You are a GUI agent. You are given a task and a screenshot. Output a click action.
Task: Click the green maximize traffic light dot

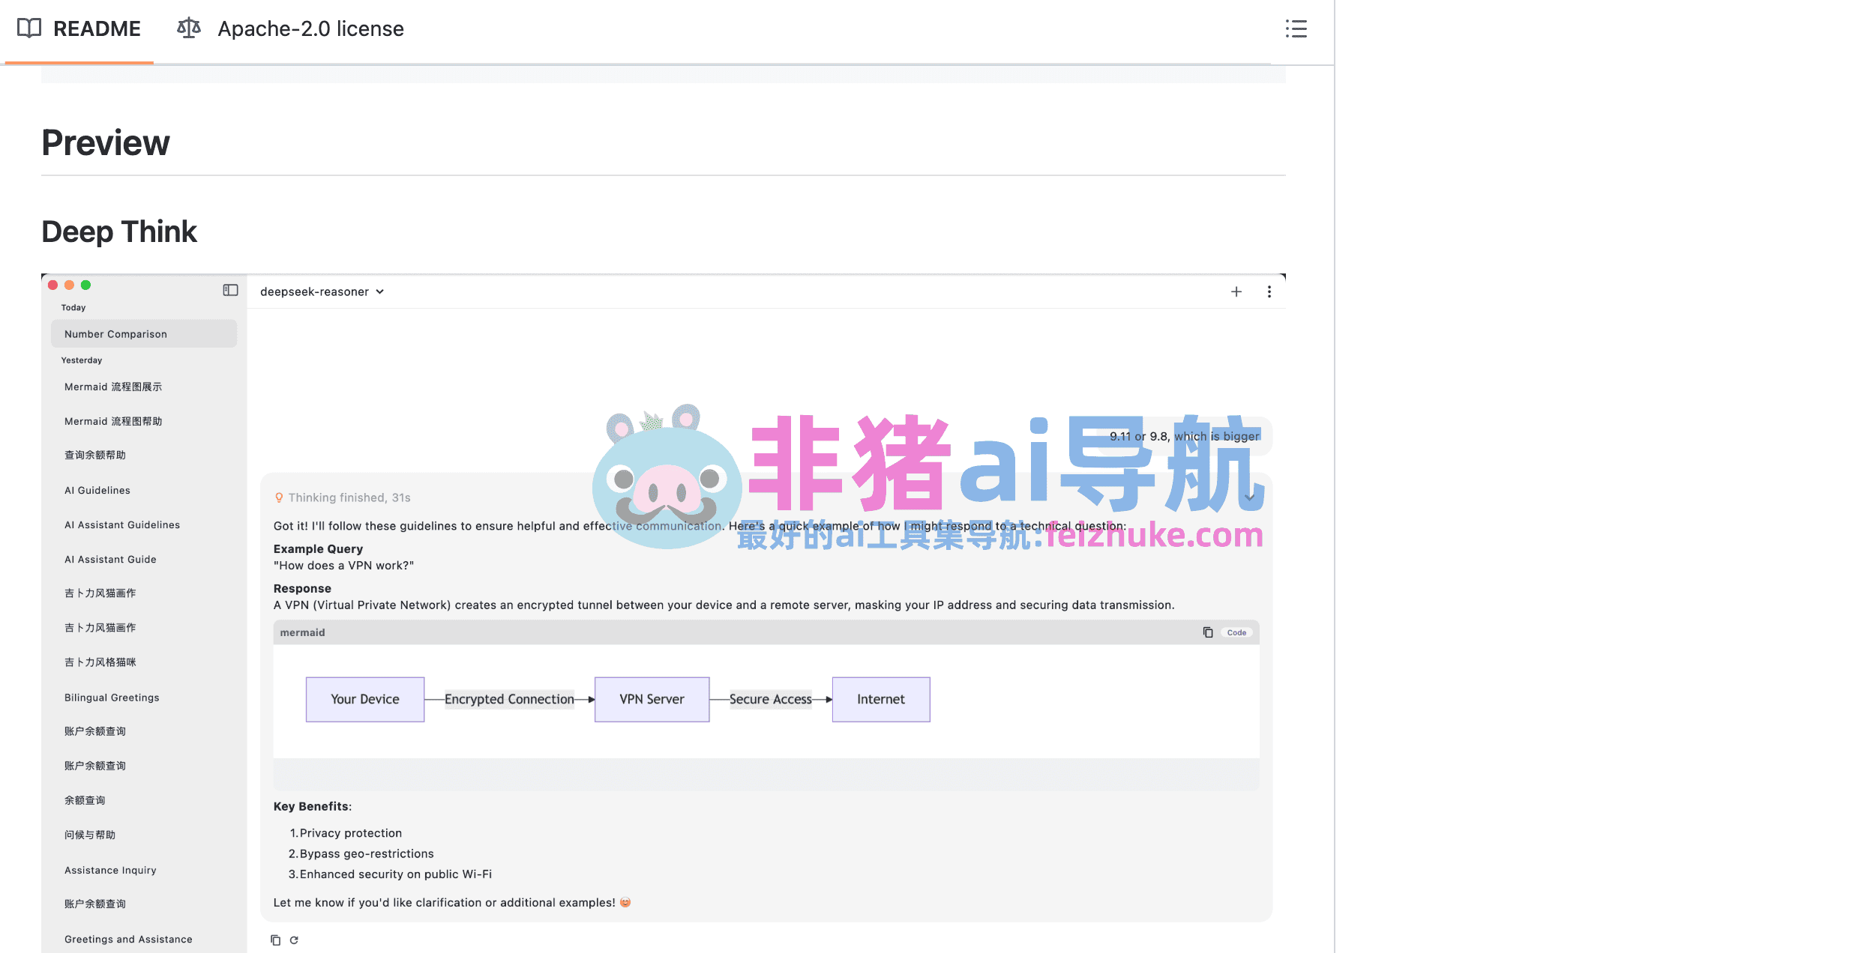pyautogui.click(x=85, y=285)
